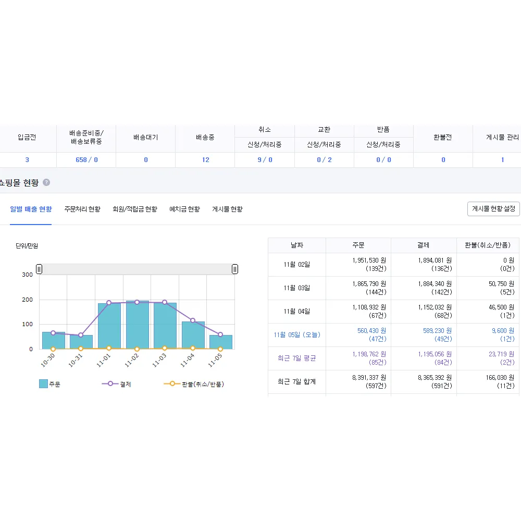This screenshot has height=521, width=521.
Task: Switch to the 주문처리 현황 tab
Action: coord(83,208)
